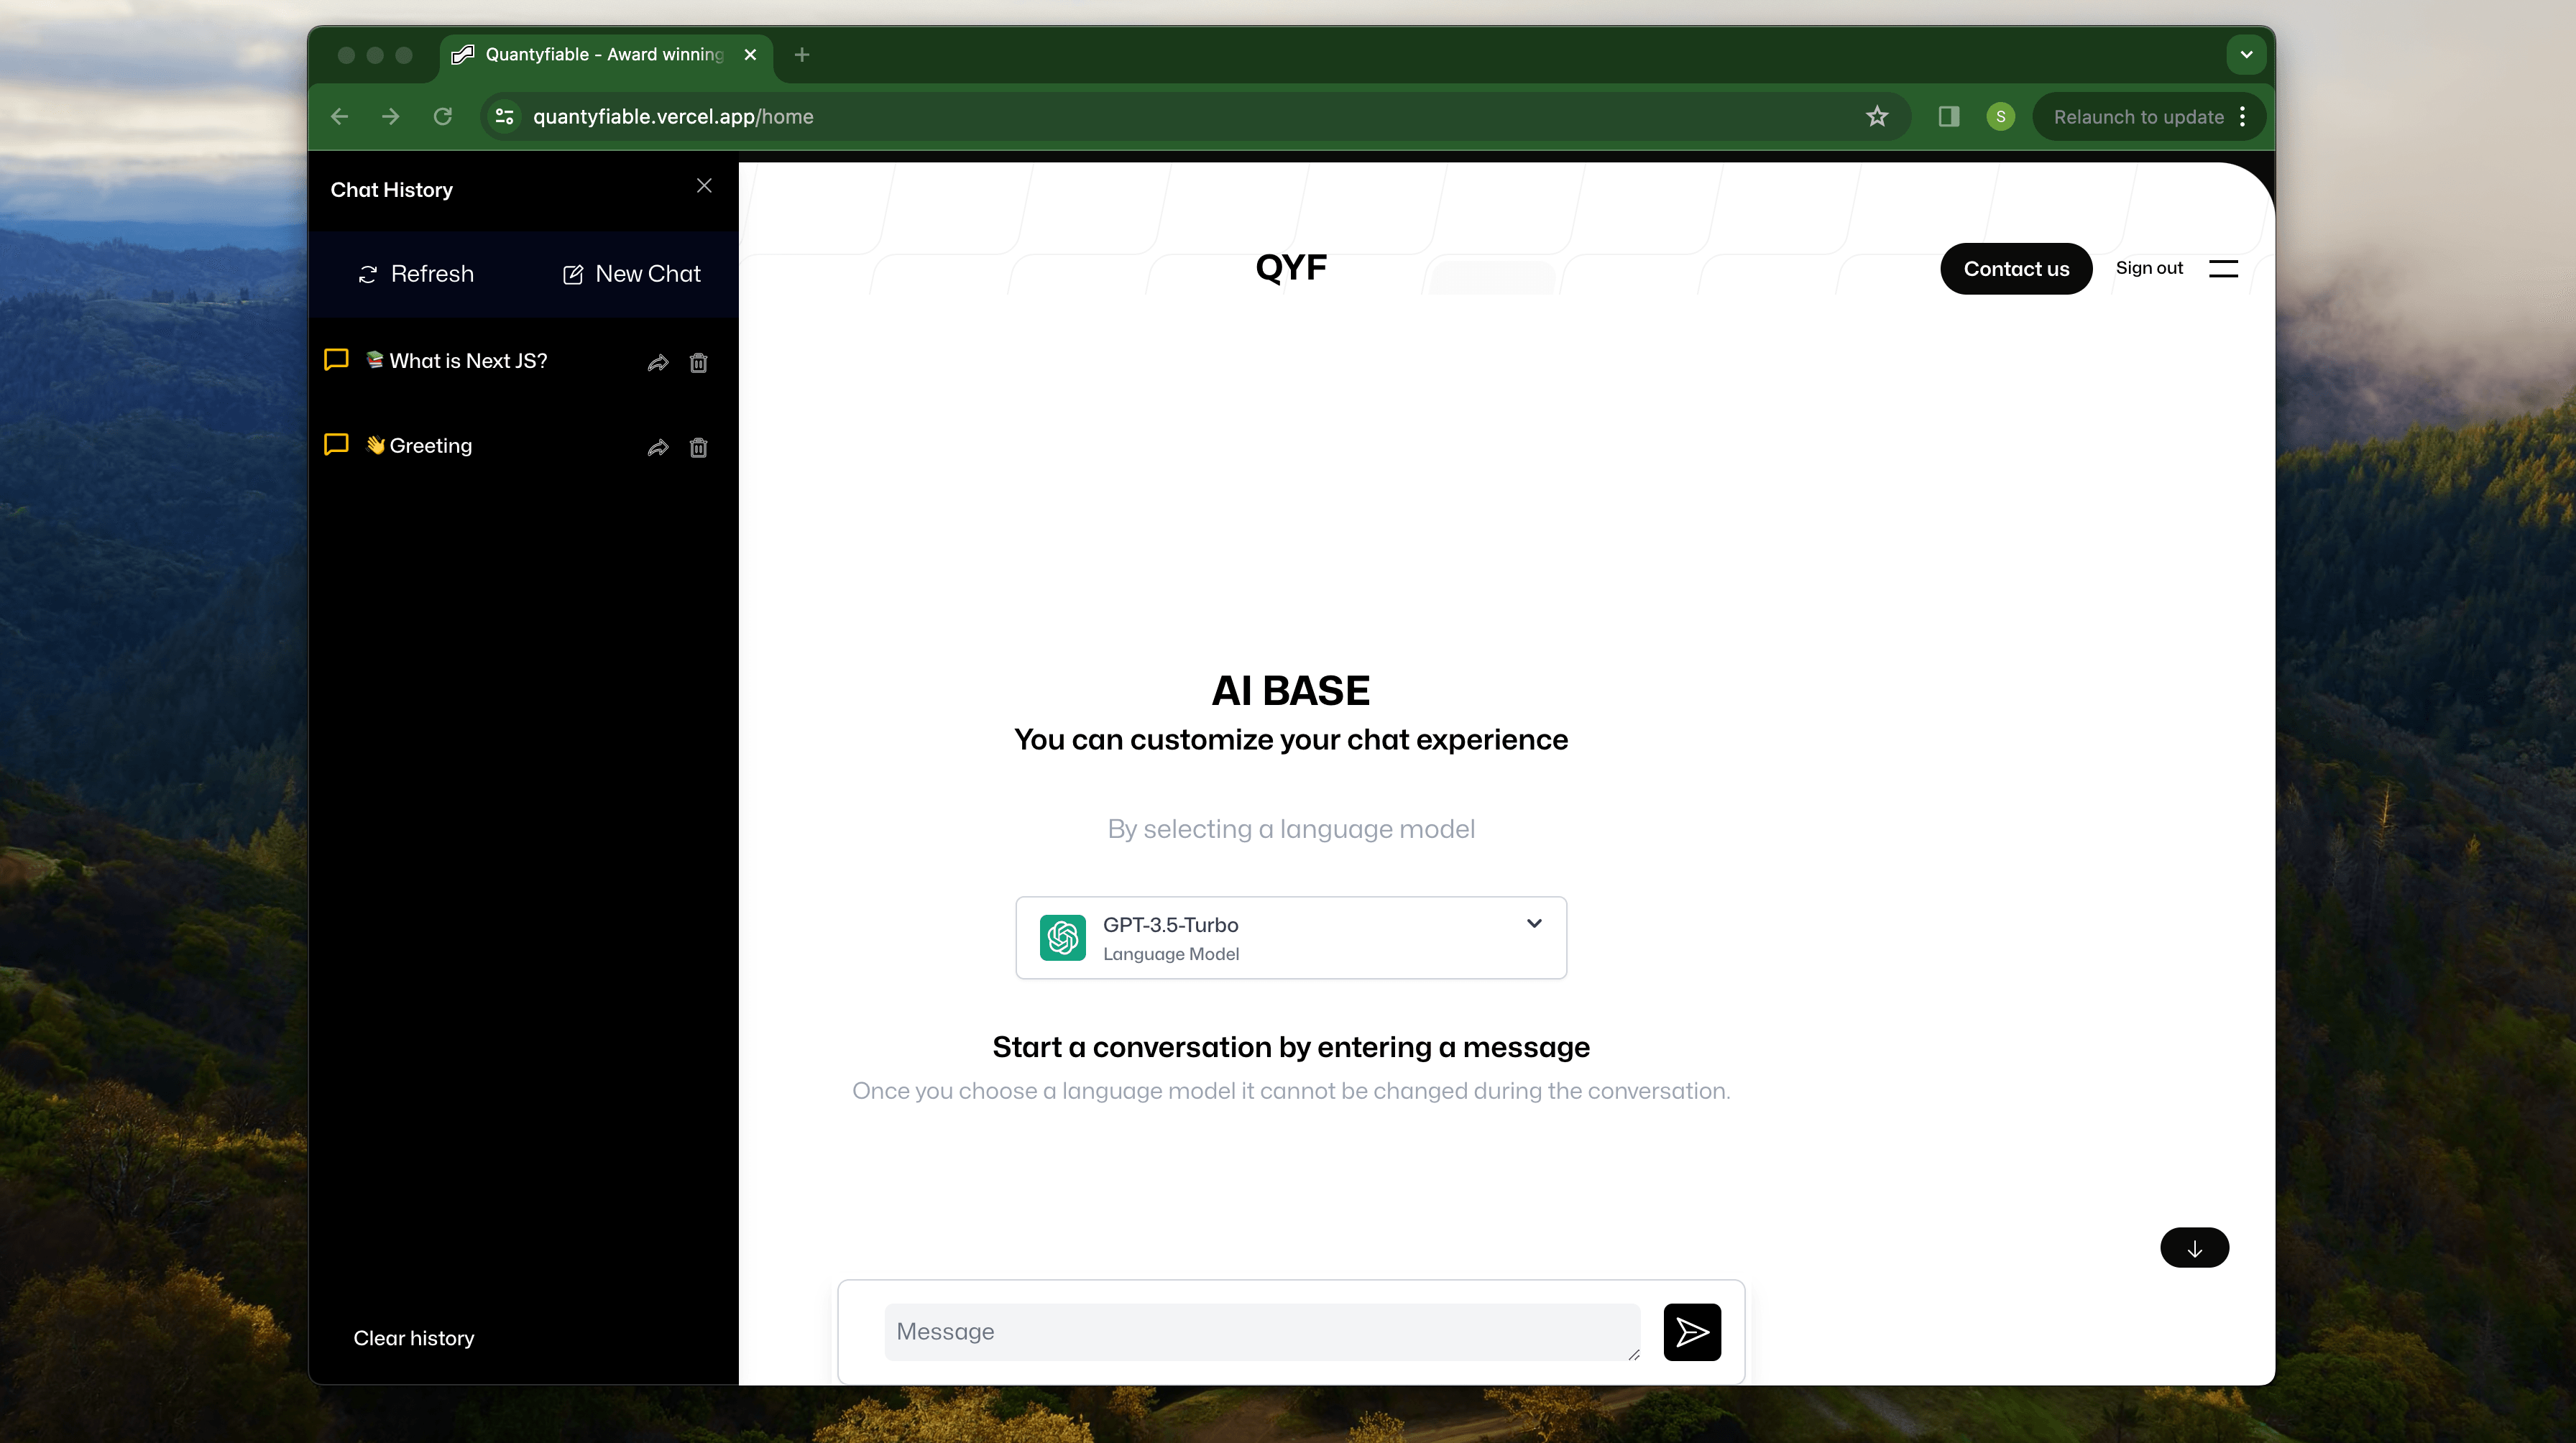Expand the GPT-3.5-Turbo language model dropdown
This screenshot has width=2576, height=1443.
pyautogui.click(x=1291, y=938)
